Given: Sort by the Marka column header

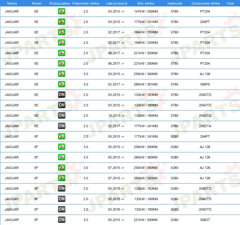Looking at the screenshot, I should pos(12,3).
